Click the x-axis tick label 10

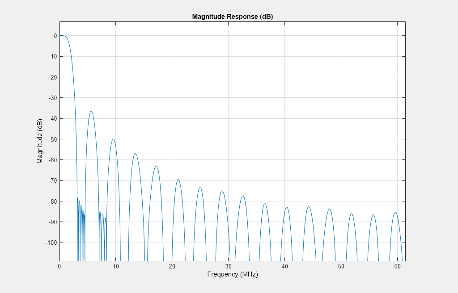(116, 267)
